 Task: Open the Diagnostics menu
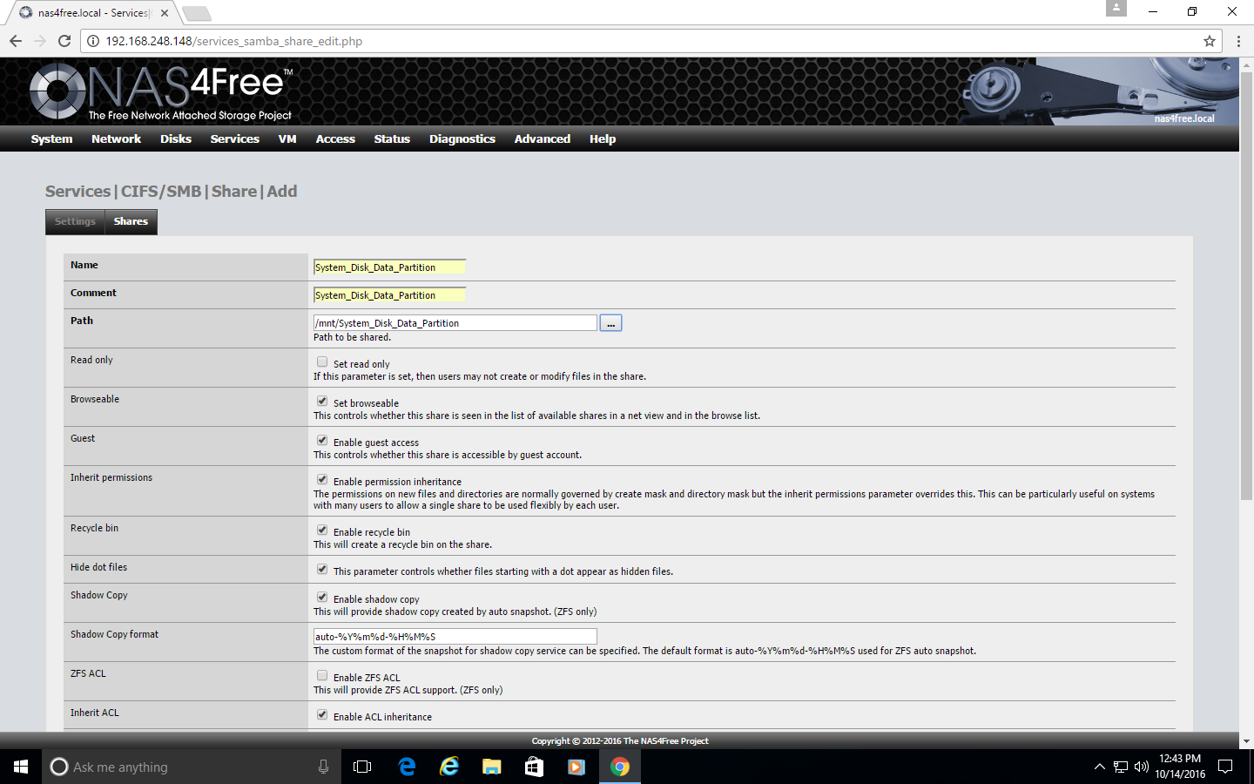(462, 139)
